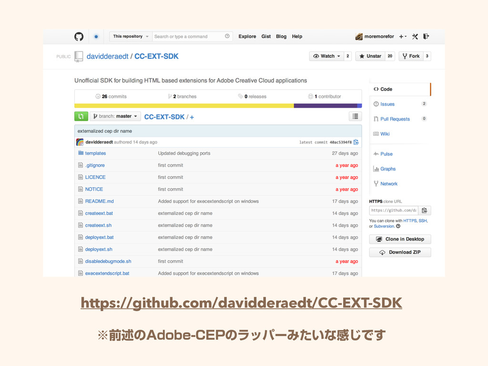Screen dimensions: 488x366
Task: Open the GitHub Octocat home logo
Action: [x=79, y=36]
